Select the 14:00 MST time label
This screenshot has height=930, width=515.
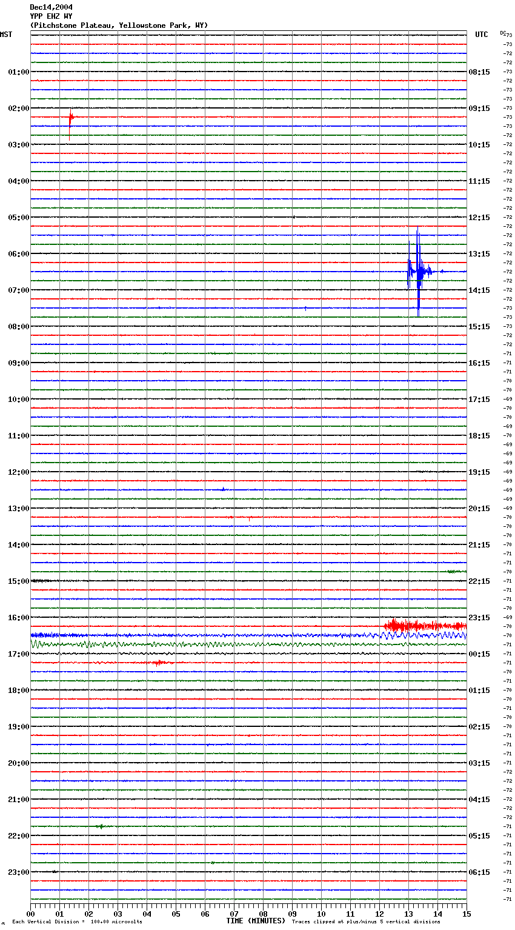point(18,545)
